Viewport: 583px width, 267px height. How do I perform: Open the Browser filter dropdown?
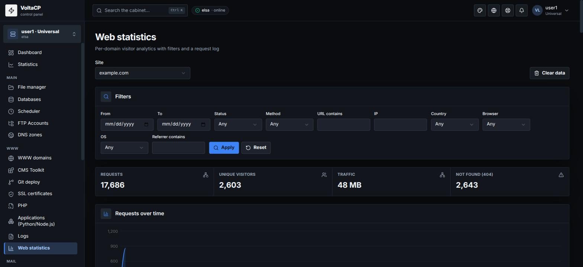506,124
